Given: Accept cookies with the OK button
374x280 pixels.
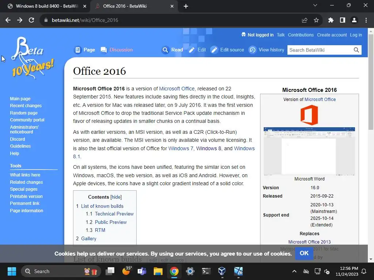Looking at the screenshot, I should click(304, 253).
